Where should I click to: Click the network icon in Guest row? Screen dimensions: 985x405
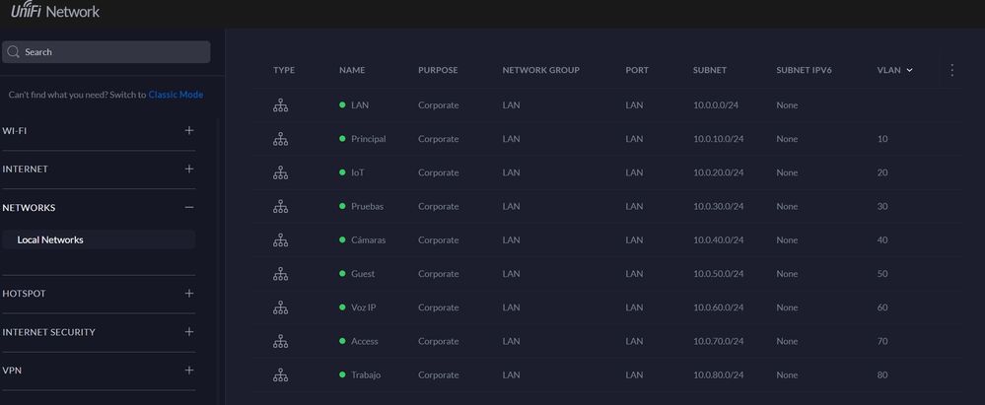[280, 274]
